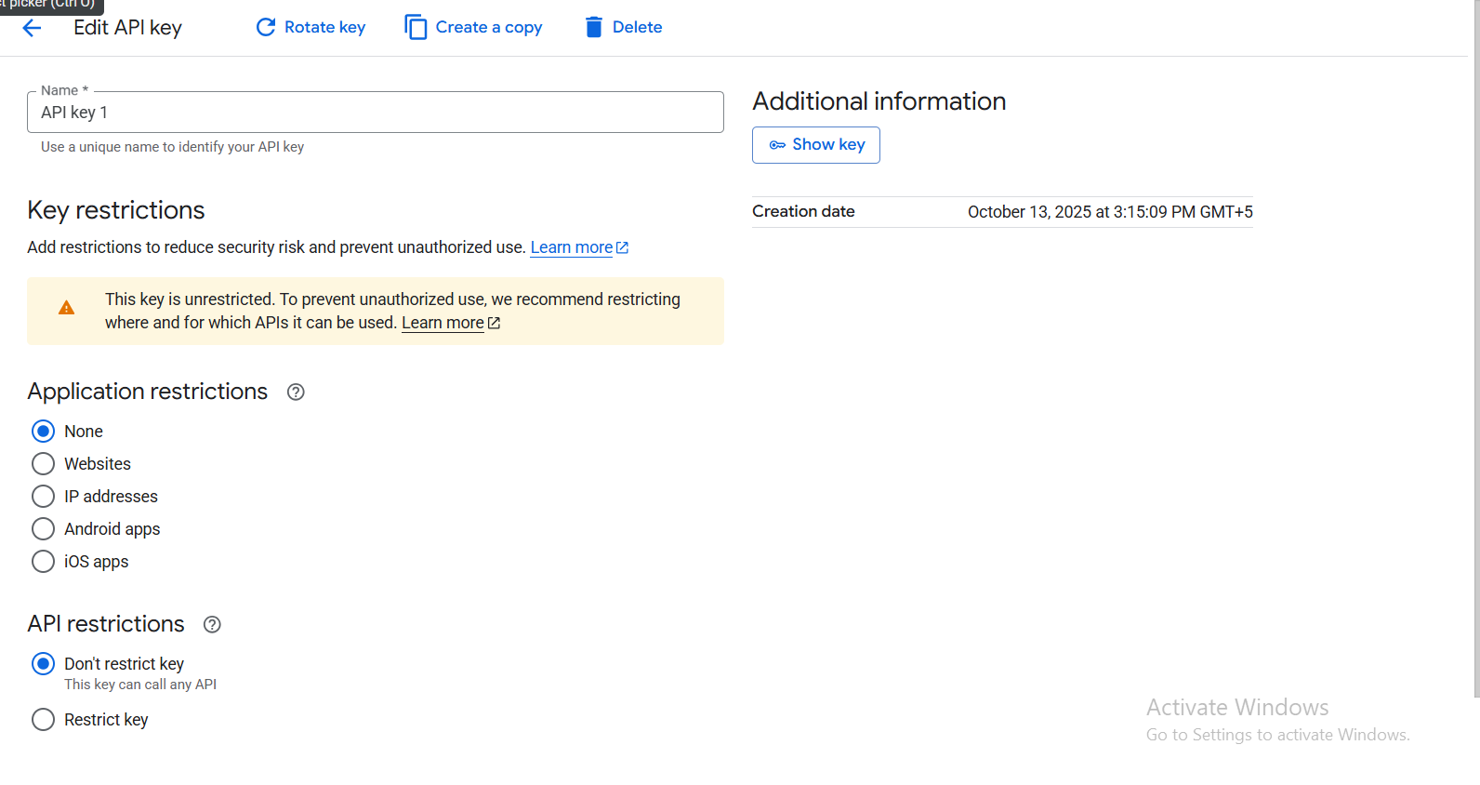Select Don't restrict key option
Screen dimensions: 1480x785
click(x=44, y=663)
